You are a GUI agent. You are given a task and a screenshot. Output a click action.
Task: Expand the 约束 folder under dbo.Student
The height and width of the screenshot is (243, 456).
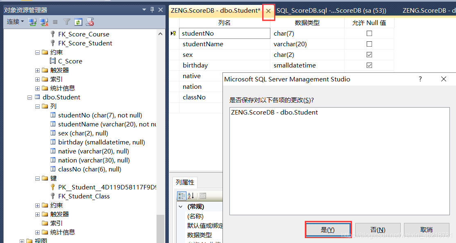coord(38,205)
